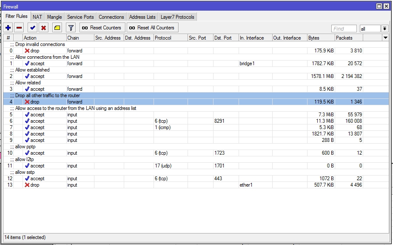Open the Address Lists tab
This screenshot has height=245, width=393.
pyautogui.click(x=142, y=17)
